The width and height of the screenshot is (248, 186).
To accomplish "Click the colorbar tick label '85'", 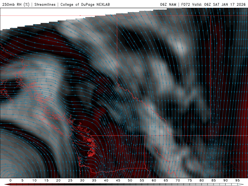I will coord(214,180).
